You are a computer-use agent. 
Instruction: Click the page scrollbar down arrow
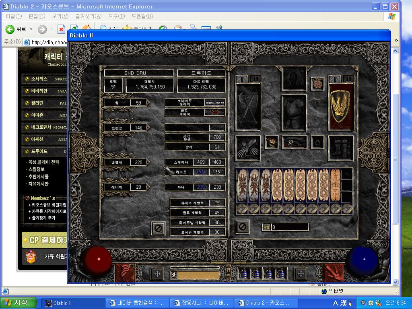click(396, 282)
